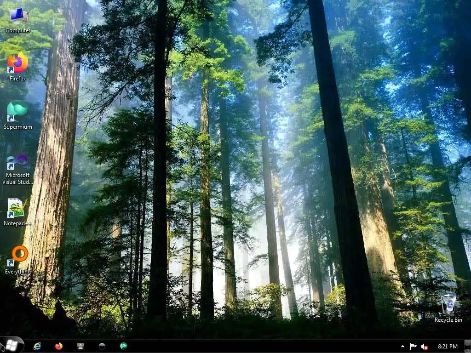
Task: Open the muted volume speaker icon
Action: pyautogui.click(x=425, y=347)
